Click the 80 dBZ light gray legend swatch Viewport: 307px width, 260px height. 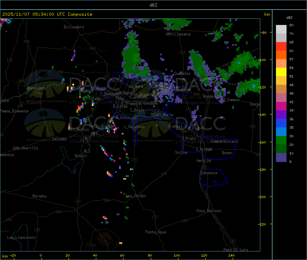click(281, 29)
